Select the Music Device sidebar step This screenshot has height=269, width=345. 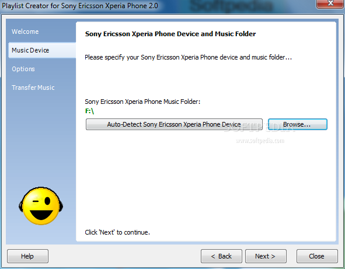click(x=42, y=50)
